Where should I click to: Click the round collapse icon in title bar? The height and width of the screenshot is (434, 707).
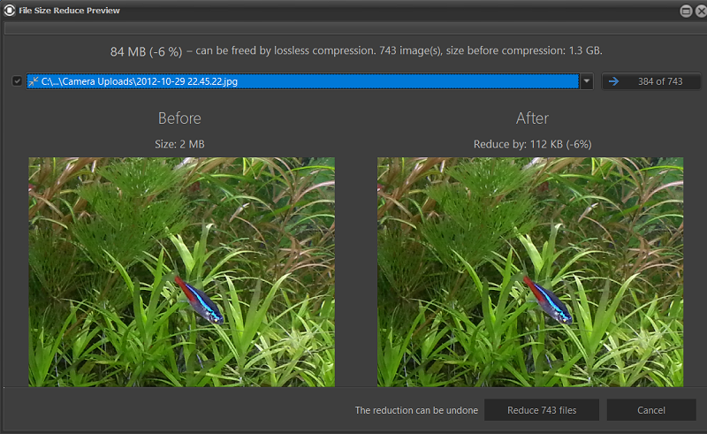pos(685,11)
